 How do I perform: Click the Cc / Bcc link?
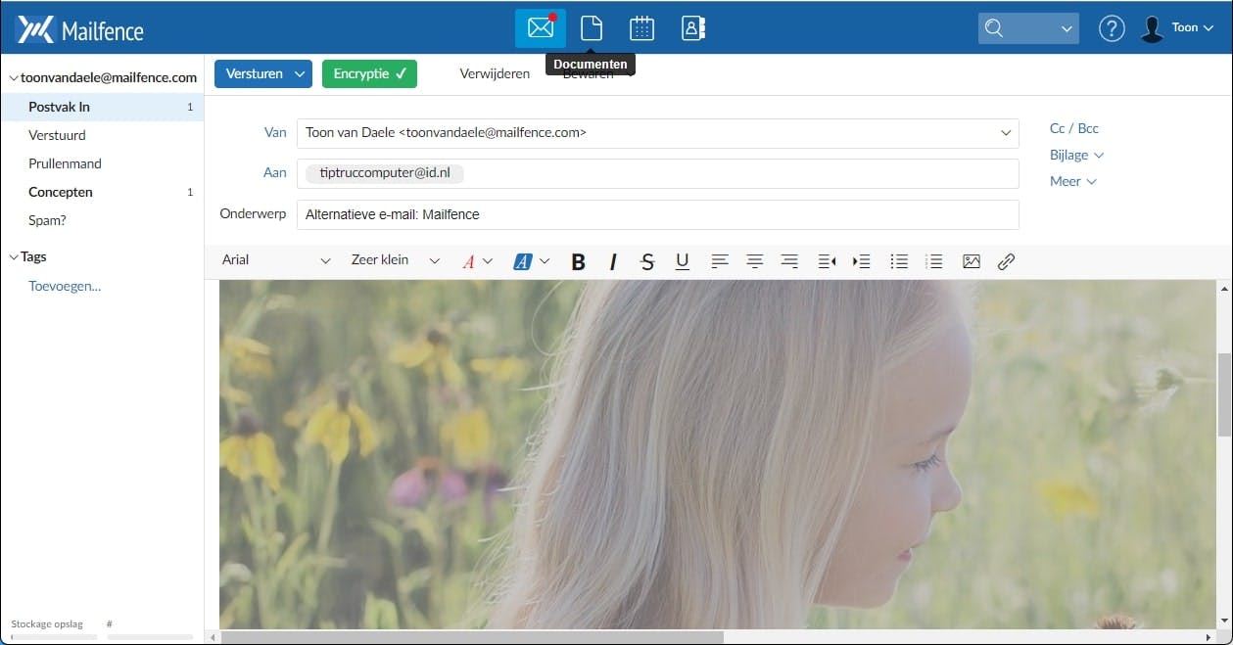[x=1074, y=128]
